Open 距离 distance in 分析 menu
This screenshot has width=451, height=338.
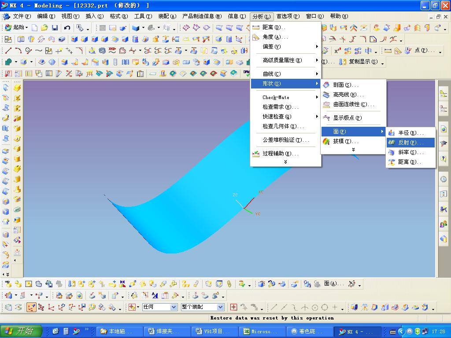(285, 27)
